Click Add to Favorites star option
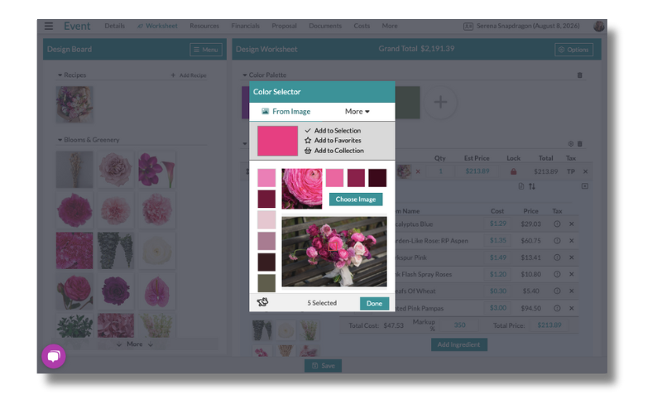The height and width of the screenshot is (414, 662). point(333,141)
